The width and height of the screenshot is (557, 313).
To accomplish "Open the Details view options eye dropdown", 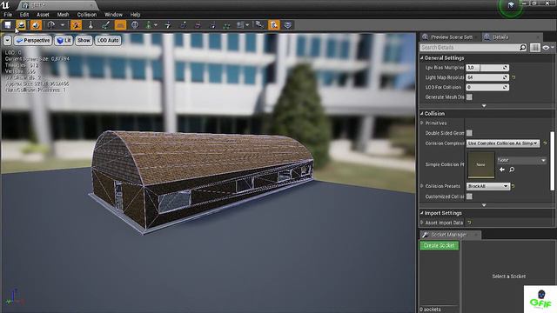I will click(x=547, y=48).
